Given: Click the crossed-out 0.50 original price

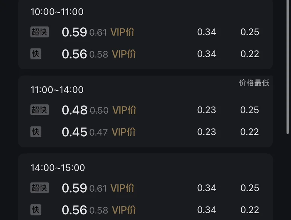Looking at the screenshot, I should (99, 110).
